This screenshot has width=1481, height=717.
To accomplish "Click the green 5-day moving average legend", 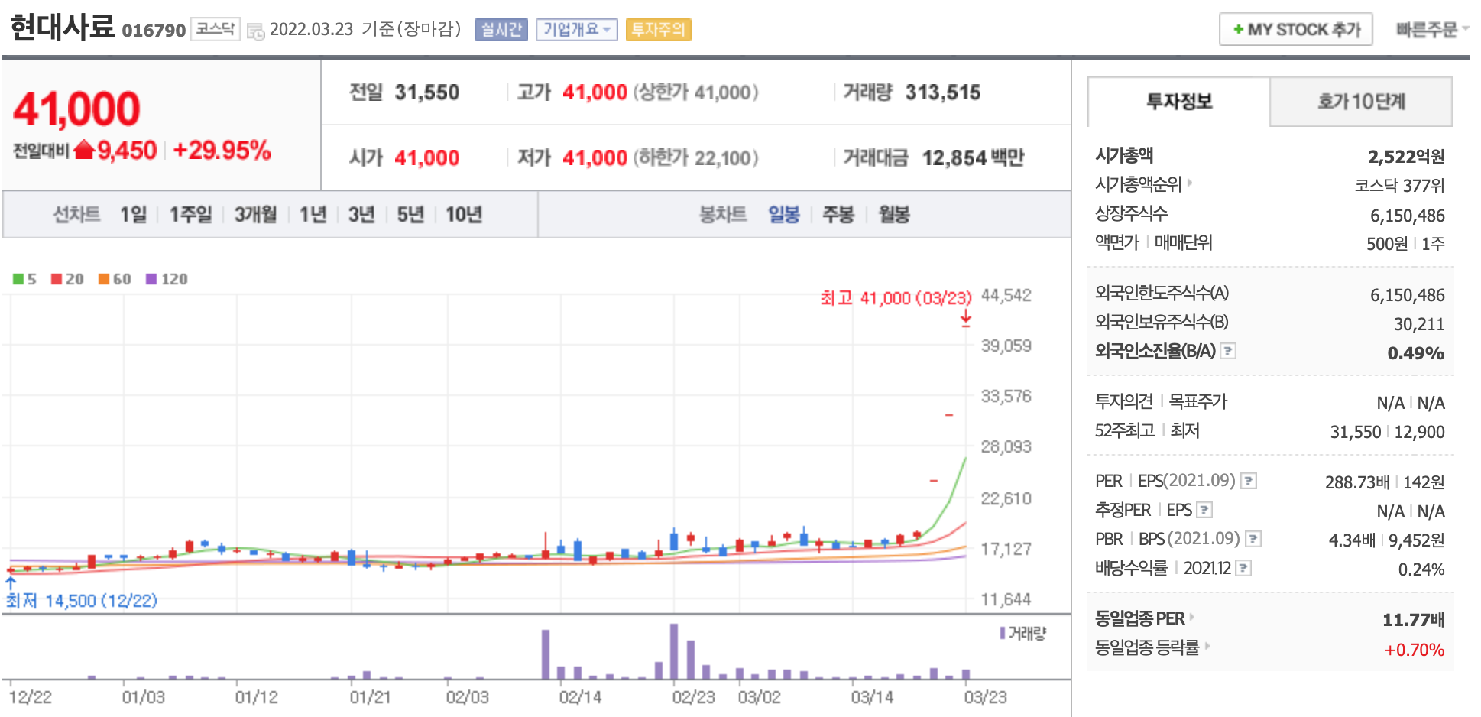I will [24, 279].
